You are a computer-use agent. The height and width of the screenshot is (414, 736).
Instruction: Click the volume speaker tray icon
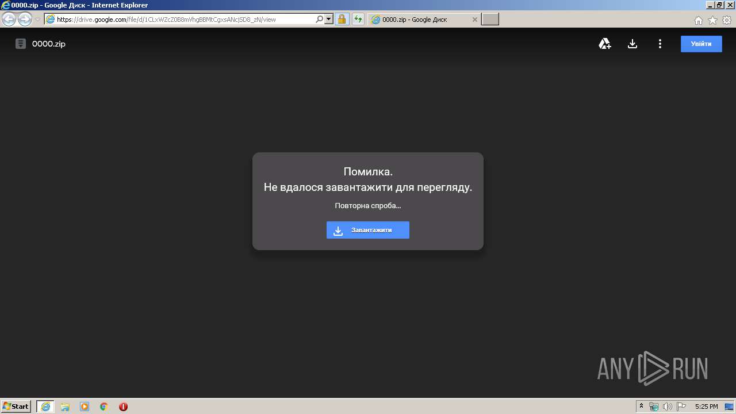coord(668,407)
